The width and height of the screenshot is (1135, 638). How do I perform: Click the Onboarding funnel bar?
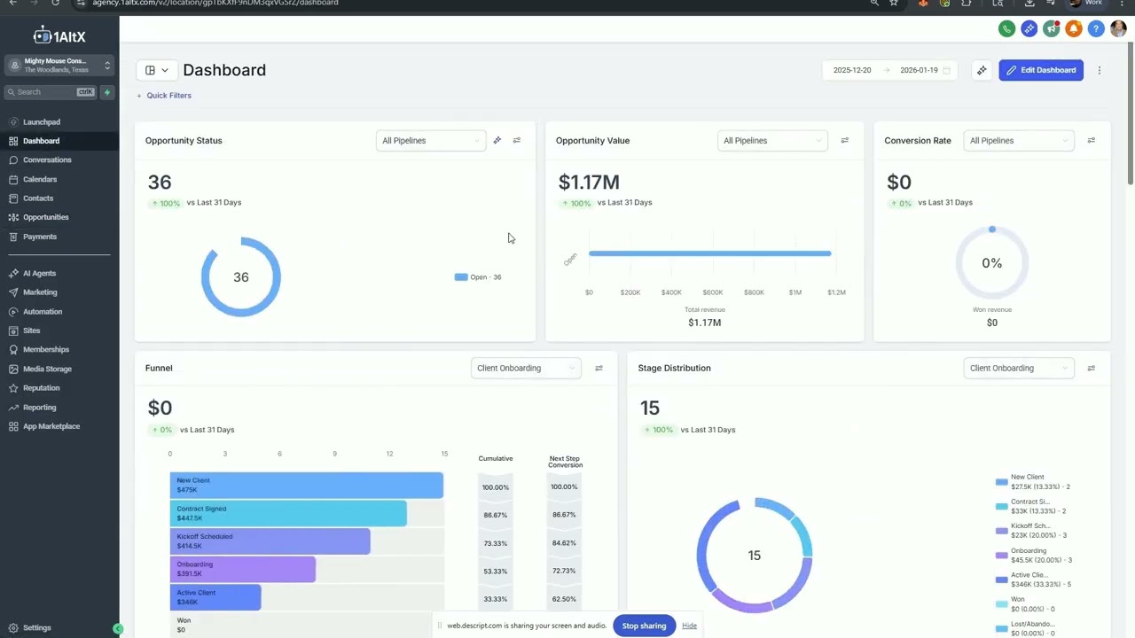point(243,569)
